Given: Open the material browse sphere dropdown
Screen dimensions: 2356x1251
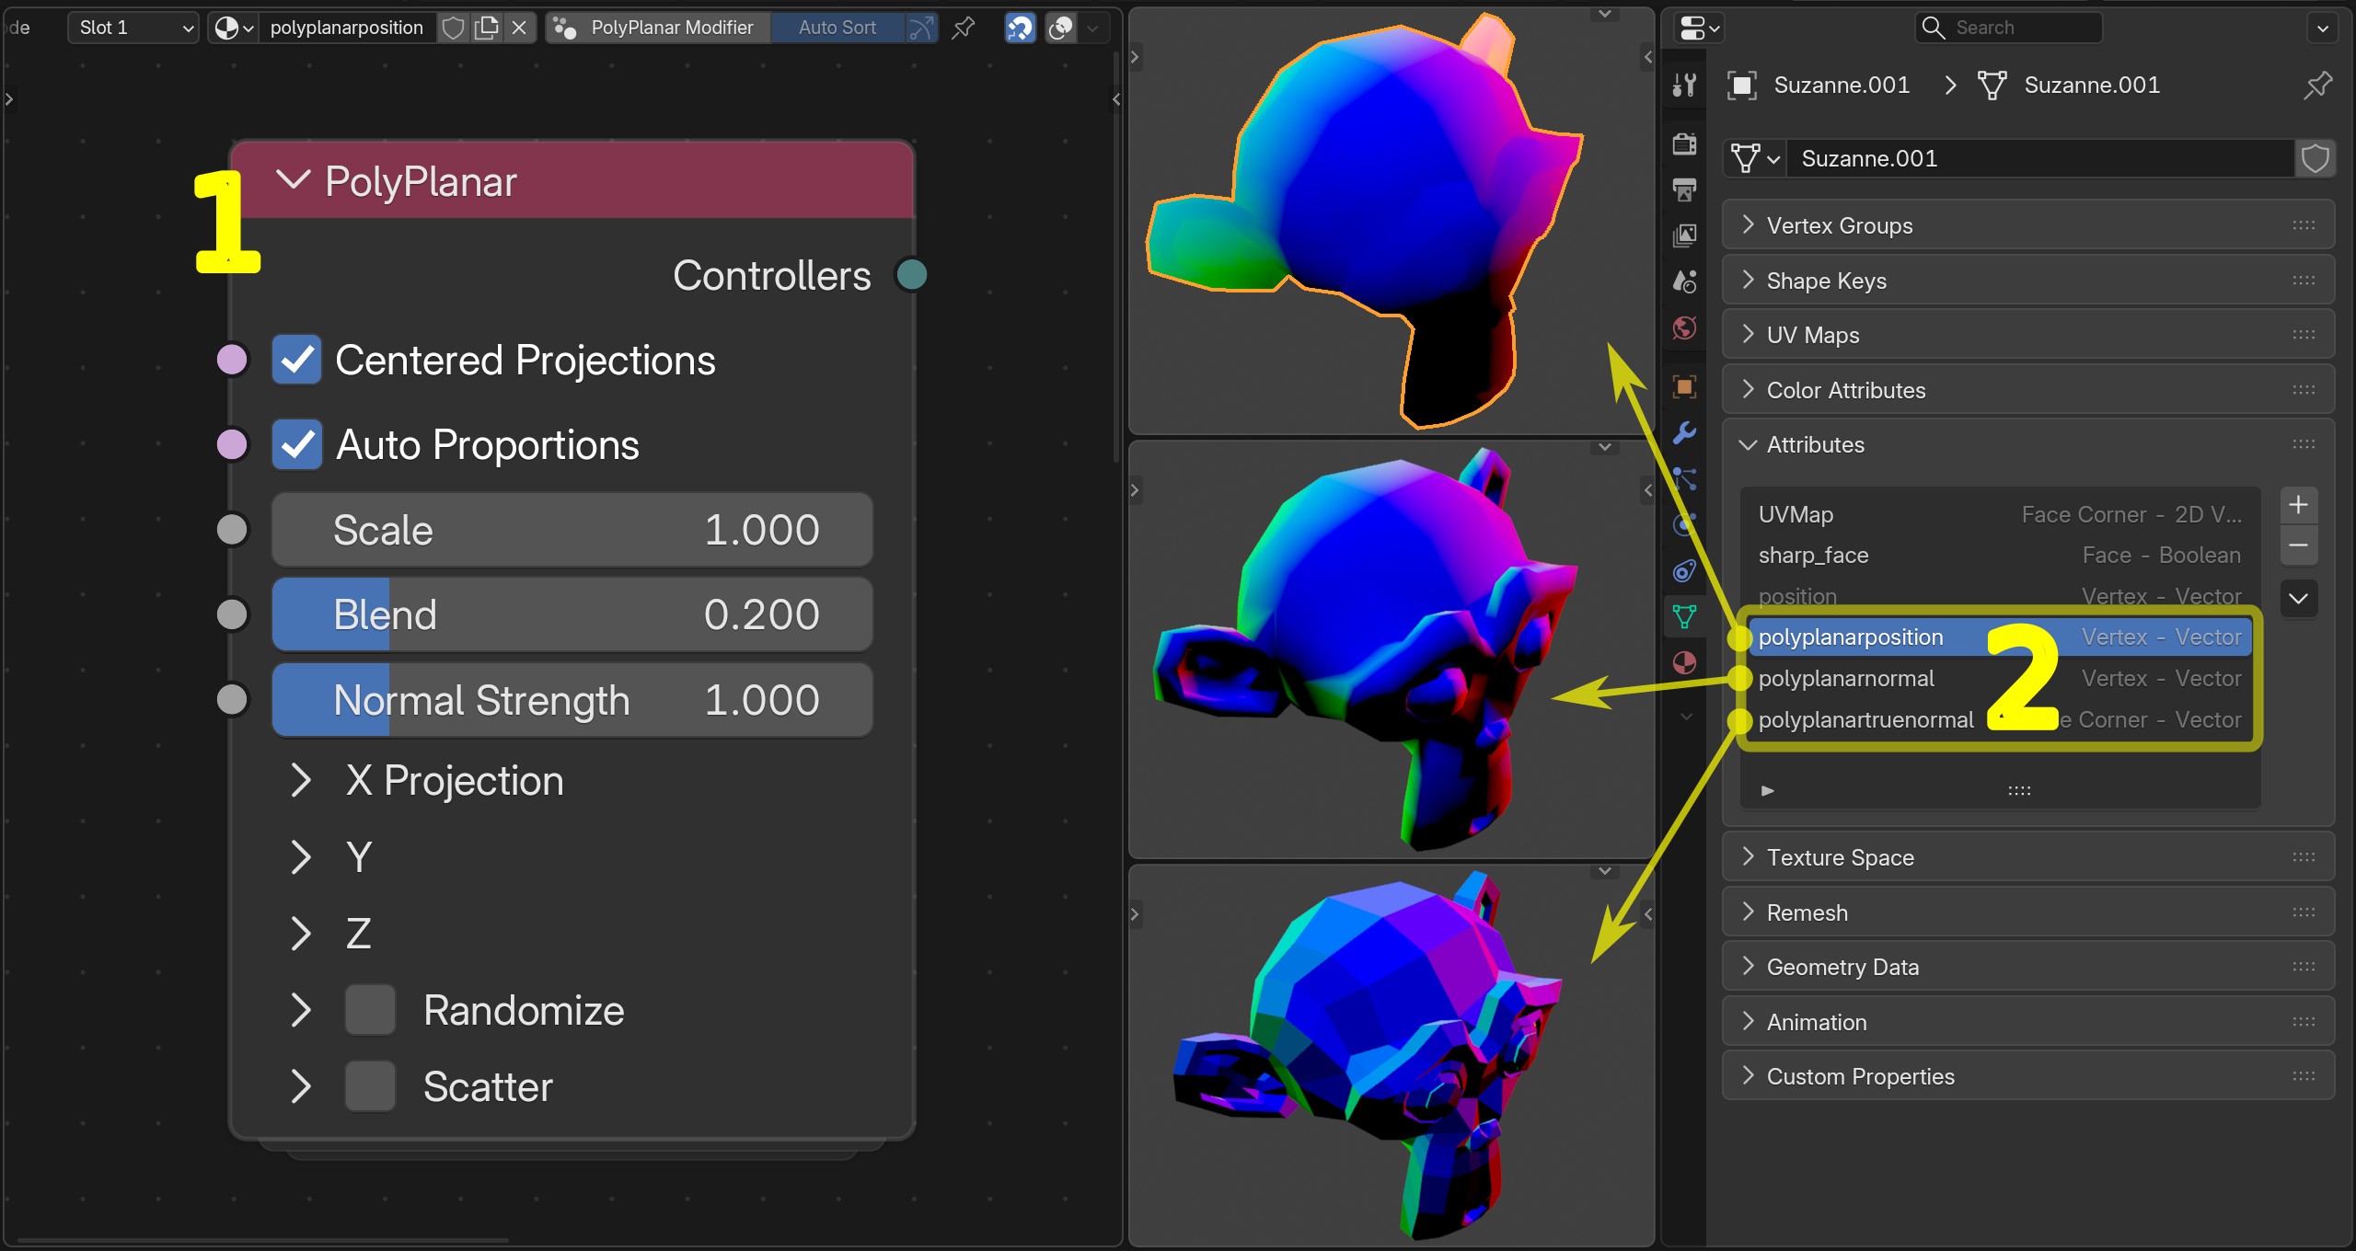Looking at the screenshot, I should pyautogui.click(x=233, y=28).
